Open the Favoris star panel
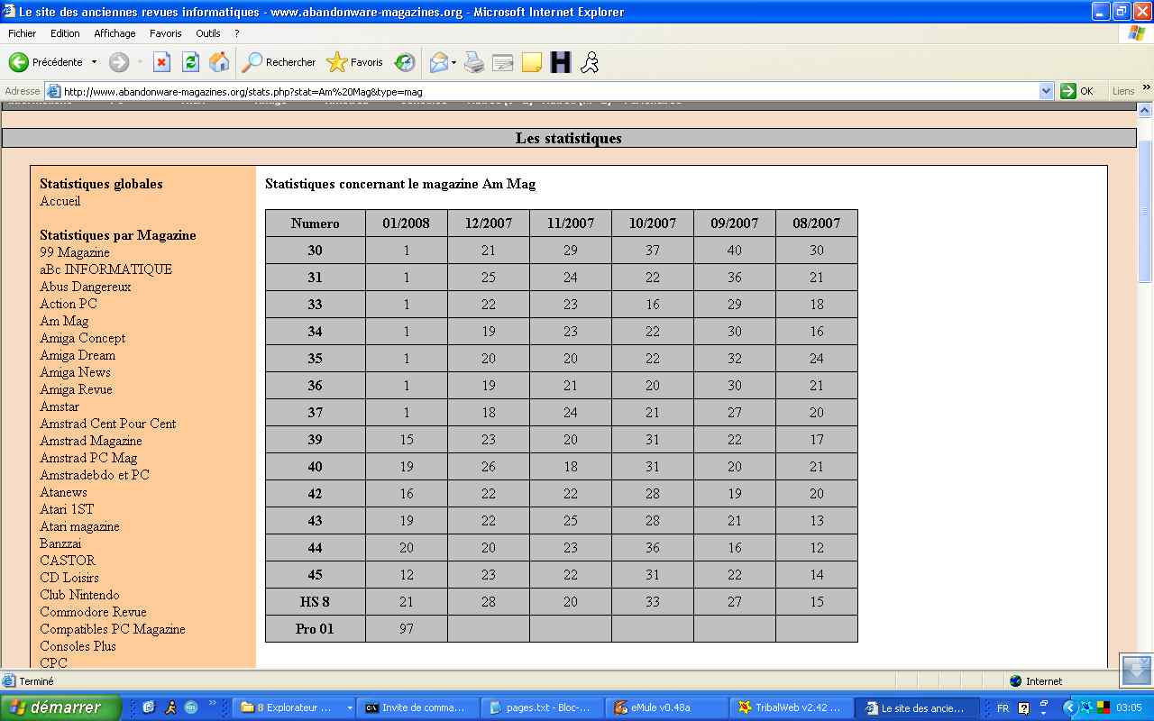The width and height of the screenshot is (1154, 721). tap(354, 62)
